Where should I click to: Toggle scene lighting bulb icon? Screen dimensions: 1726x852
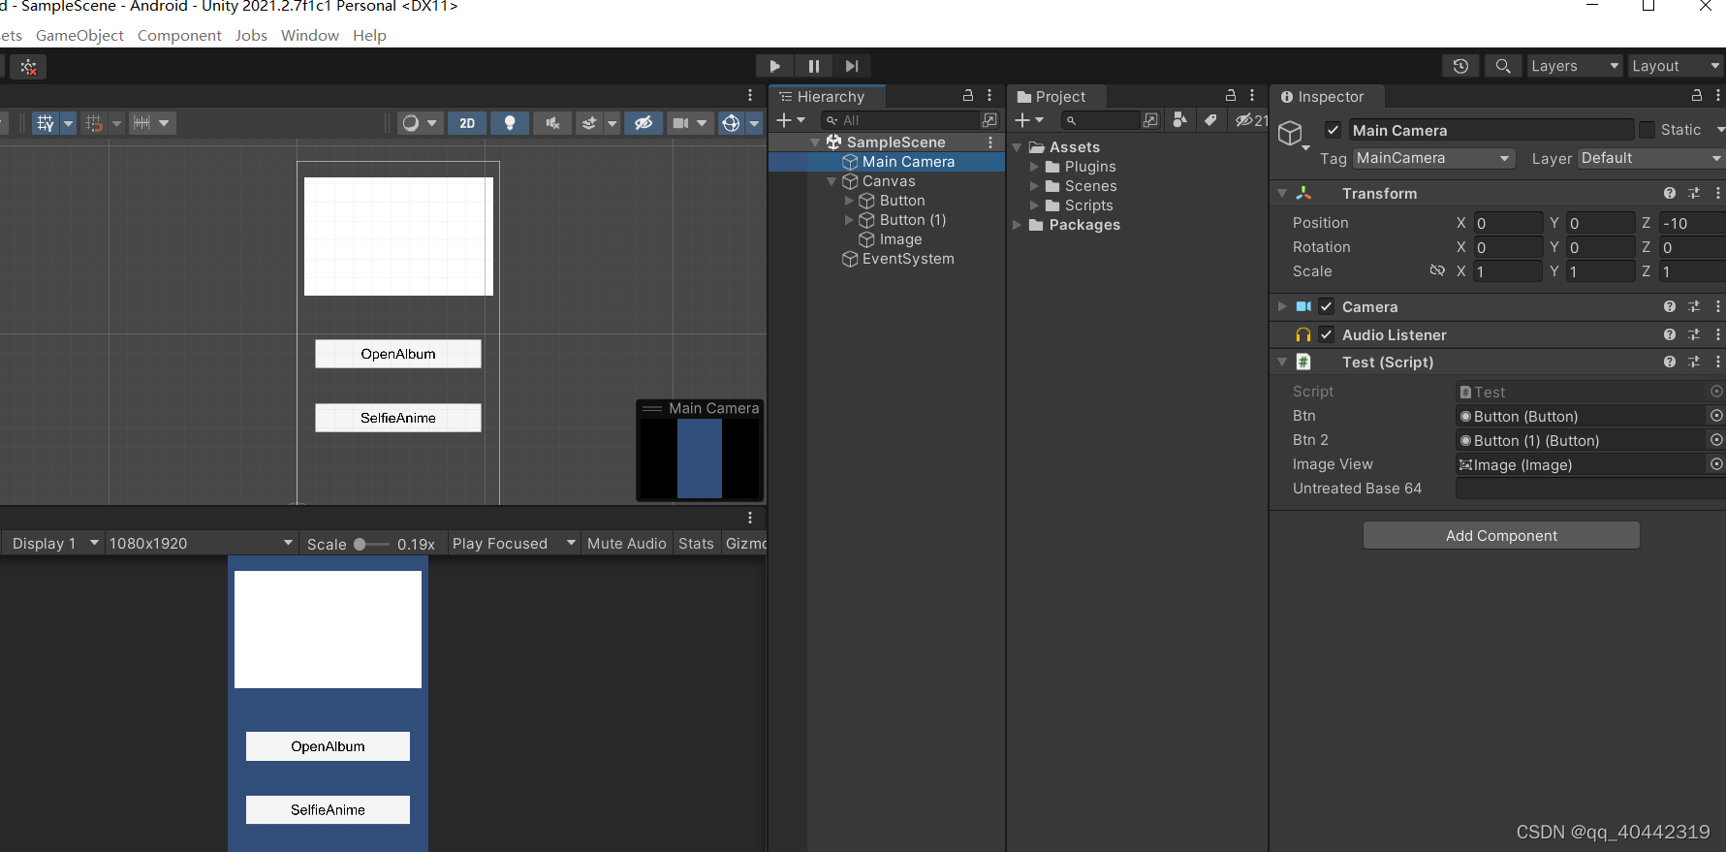[x=510, y=123]
